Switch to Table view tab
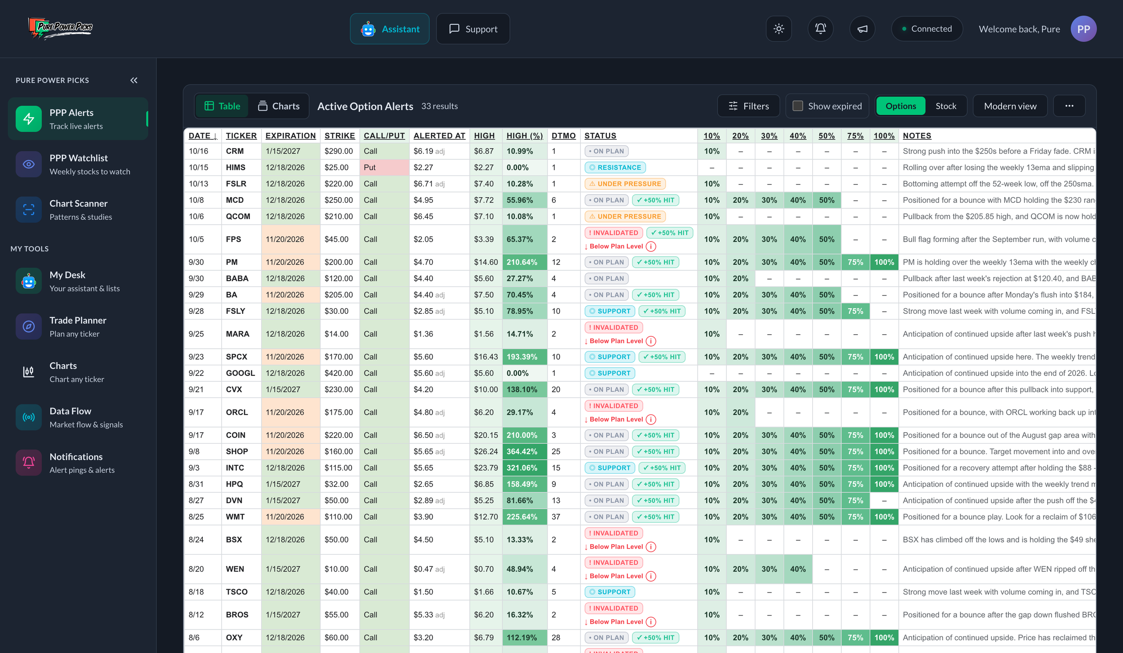This screenshot has height=653, width=1123. click(x=222, y=106)
